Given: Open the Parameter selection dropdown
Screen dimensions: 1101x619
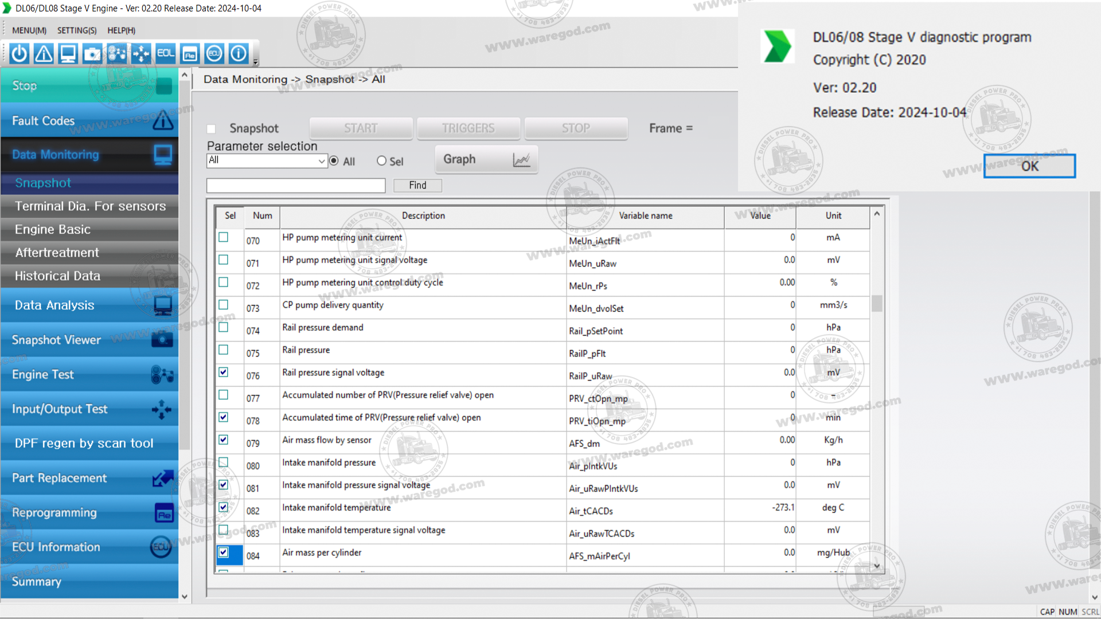Looking at the screenshot, I should pyautogui.click(x=321, y=161).
